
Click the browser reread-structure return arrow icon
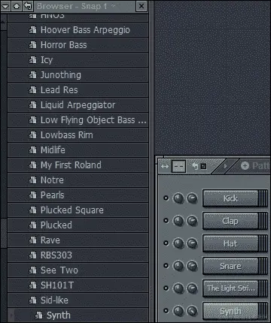tap(28, 6)
